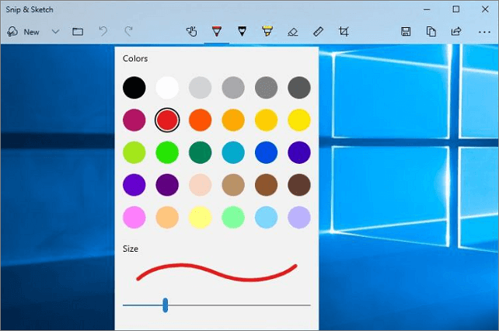
Task: Activate the Eraser tool
Action: coord(292,32)
